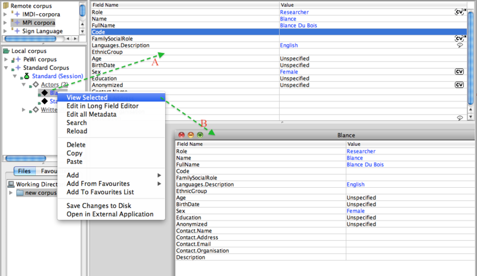Image resolution: width=477 pixels, height=276 pixels.
Task: Open the CV button on FamilySocialRole row
Action: [459, 38]
